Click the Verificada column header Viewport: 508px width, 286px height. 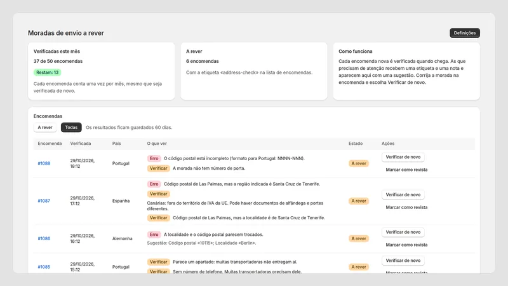point(81,144)
